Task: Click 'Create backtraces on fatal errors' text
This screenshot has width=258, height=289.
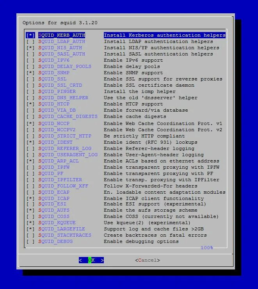Action: pyautogui.click(x=155, y=235)
